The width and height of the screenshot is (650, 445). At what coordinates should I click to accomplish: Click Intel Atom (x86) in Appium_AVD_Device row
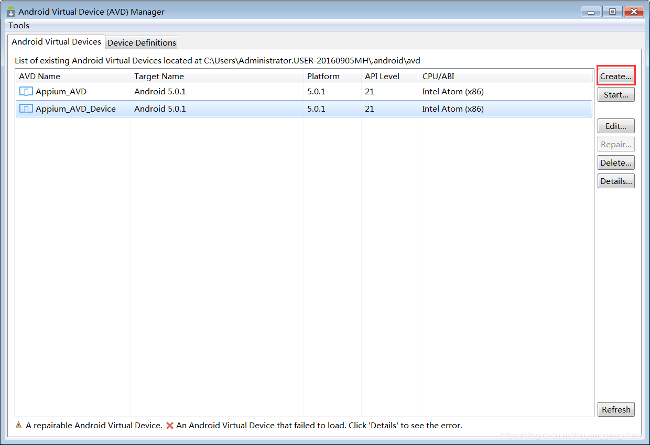click(453, 109)
